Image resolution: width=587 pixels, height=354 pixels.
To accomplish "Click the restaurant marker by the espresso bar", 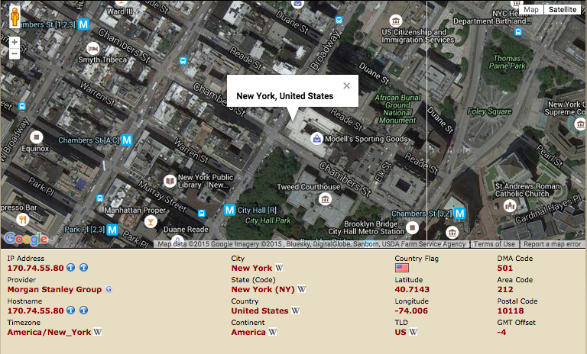I will click(x=23, y=220).
